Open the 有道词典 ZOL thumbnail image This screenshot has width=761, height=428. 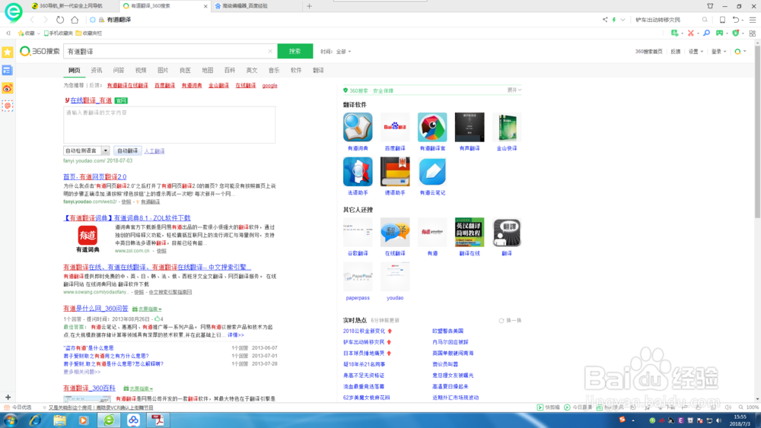pos(88,239)
